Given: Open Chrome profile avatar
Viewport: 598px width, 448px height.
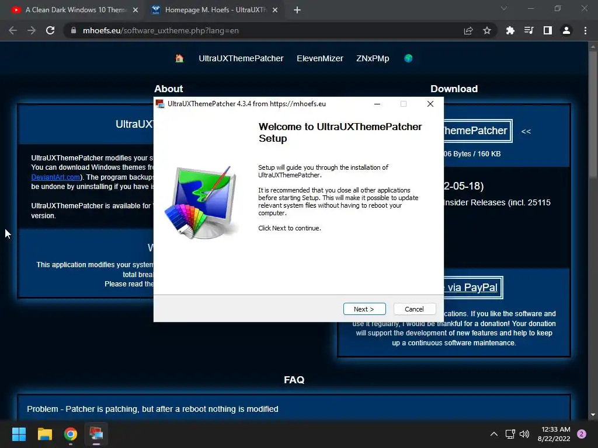Looking at the screenshot, I should (566, 30).
